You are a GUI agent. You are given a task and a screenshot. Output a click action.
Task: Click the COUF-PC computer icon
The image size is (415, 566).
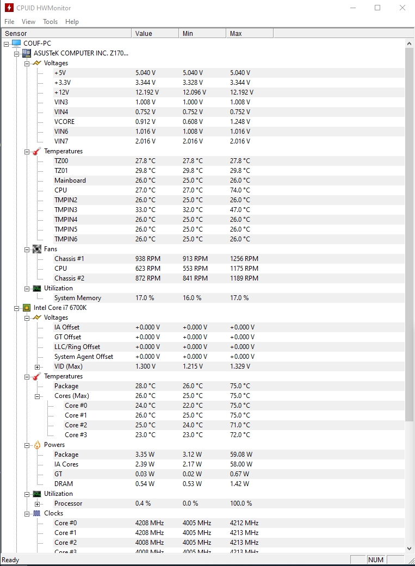click(x=16, y=43)
